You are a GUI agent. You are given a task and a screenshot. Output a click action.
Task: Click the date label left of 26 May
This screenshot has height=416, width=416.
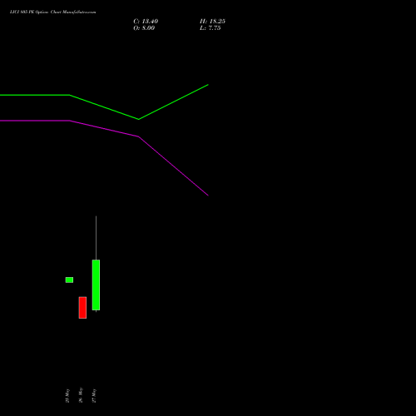(x=67, y=395)
